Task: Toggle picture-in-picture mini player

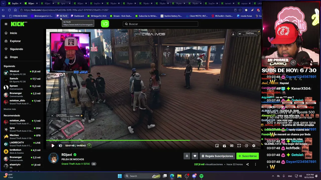Action: 217,146
